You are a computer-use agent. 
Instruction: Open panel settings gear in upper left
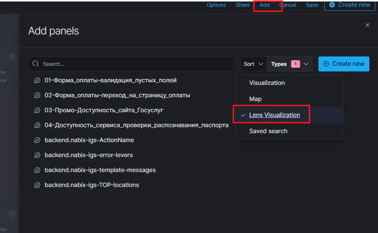coord(12,57)
